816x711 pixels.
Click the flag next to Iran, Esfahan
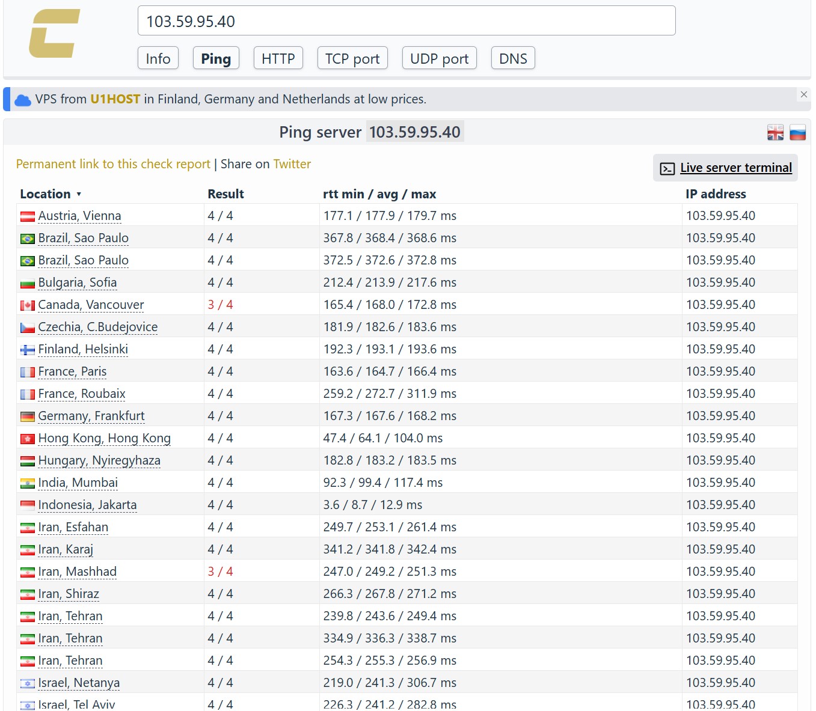coord(28,528)
